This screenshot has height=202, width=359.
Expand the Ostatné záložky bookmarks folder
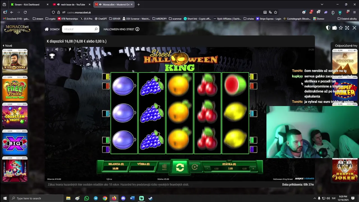pyautogui.click(x=347, y=19)
